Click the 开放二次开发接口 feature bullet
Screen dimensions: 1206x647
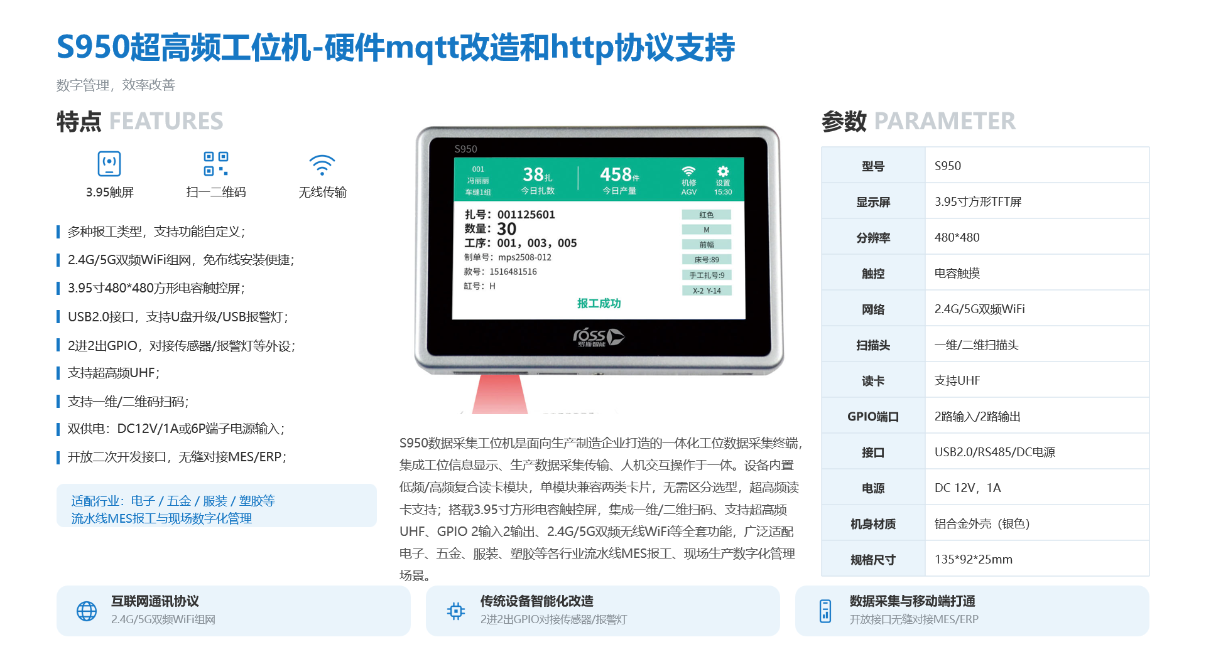pyautogui.click(x=172, y=457)
